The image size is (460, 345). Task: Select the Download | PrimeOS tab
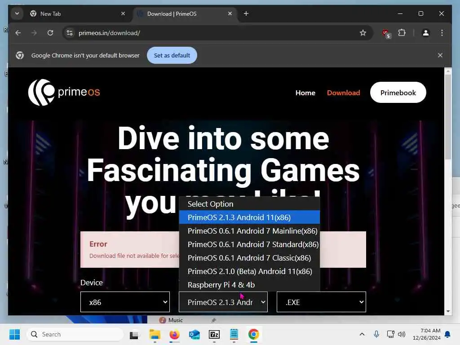point(185,14)
